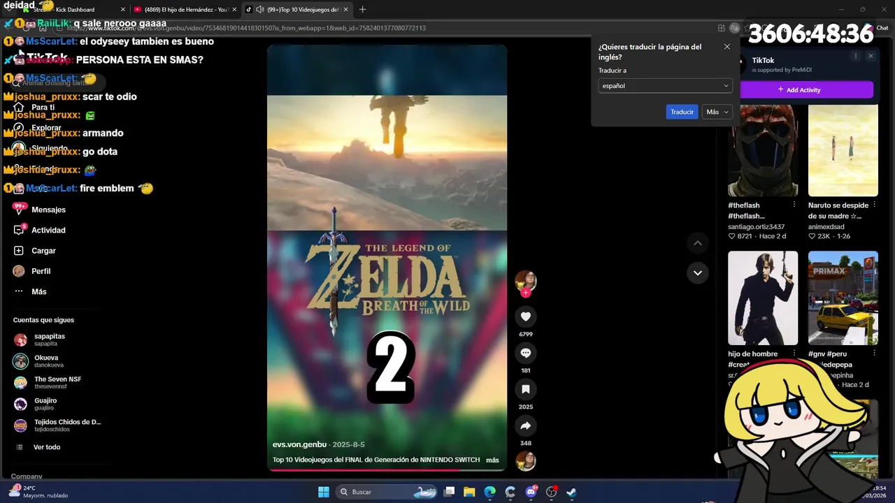Go to the next video with the down arrow

click(x=697, y=272)
